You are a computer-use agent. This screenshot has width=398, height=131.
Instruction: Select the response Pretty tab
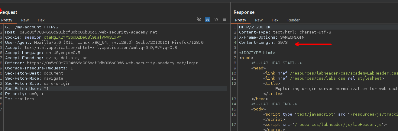pos(241,20)
